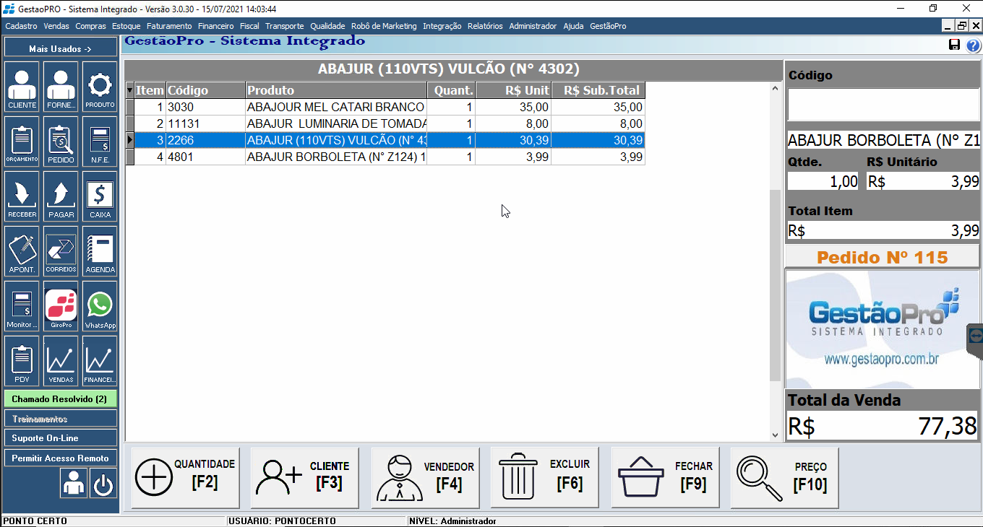Open the Receber icon
The image size is (983, 527).
tap(22, 197)
